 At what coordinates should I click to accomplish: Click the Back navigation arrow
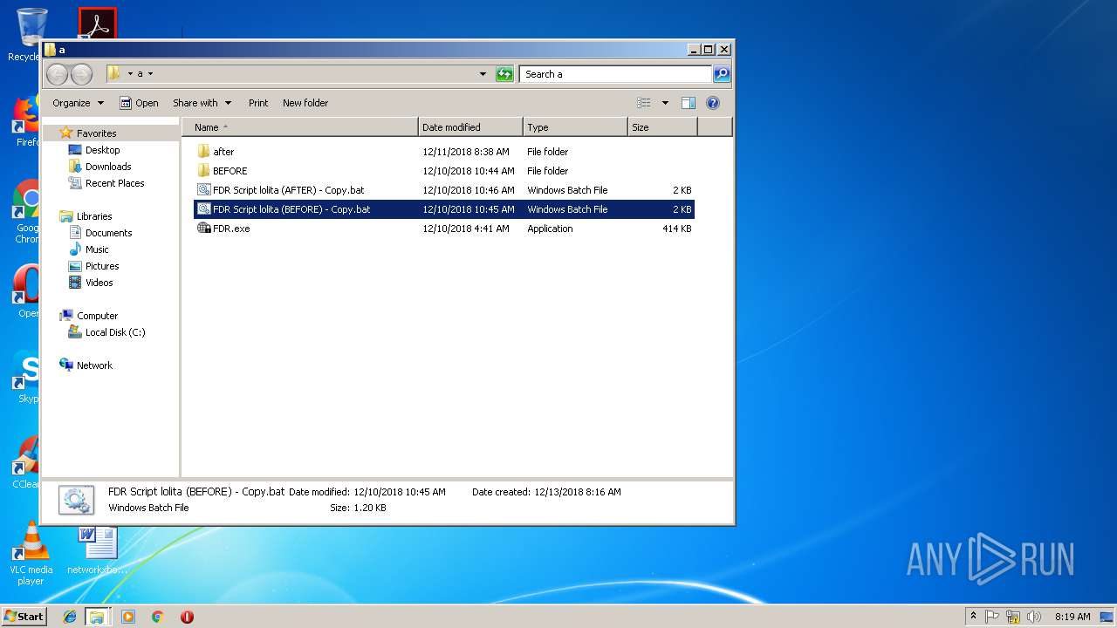57,74
